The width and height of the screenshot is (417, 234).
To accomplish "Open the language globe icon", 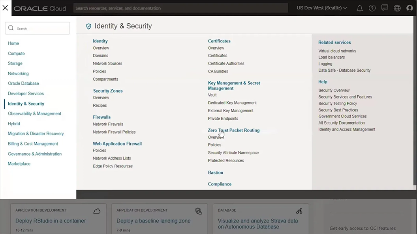I will 397,8.
